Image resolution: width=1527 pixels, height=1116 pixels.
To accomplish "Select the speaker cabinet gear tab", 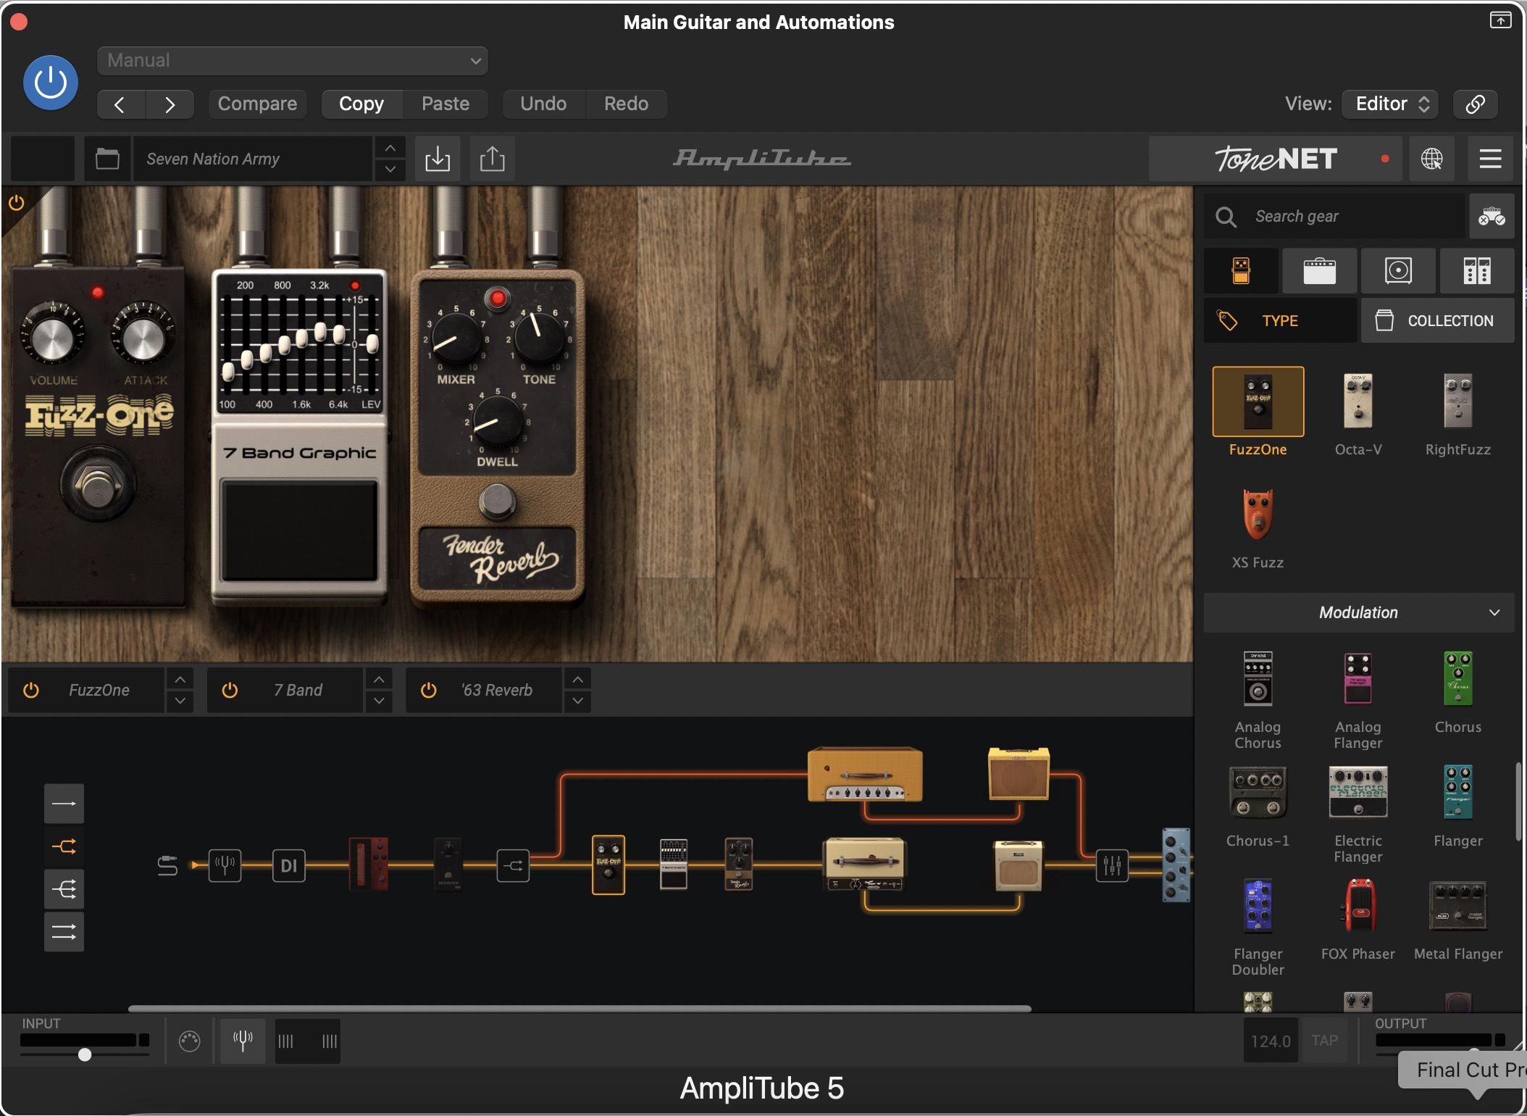I will point(1398,271).
